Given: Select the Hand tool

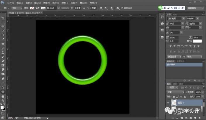Looking at the screenshot, I should [3, 96].
